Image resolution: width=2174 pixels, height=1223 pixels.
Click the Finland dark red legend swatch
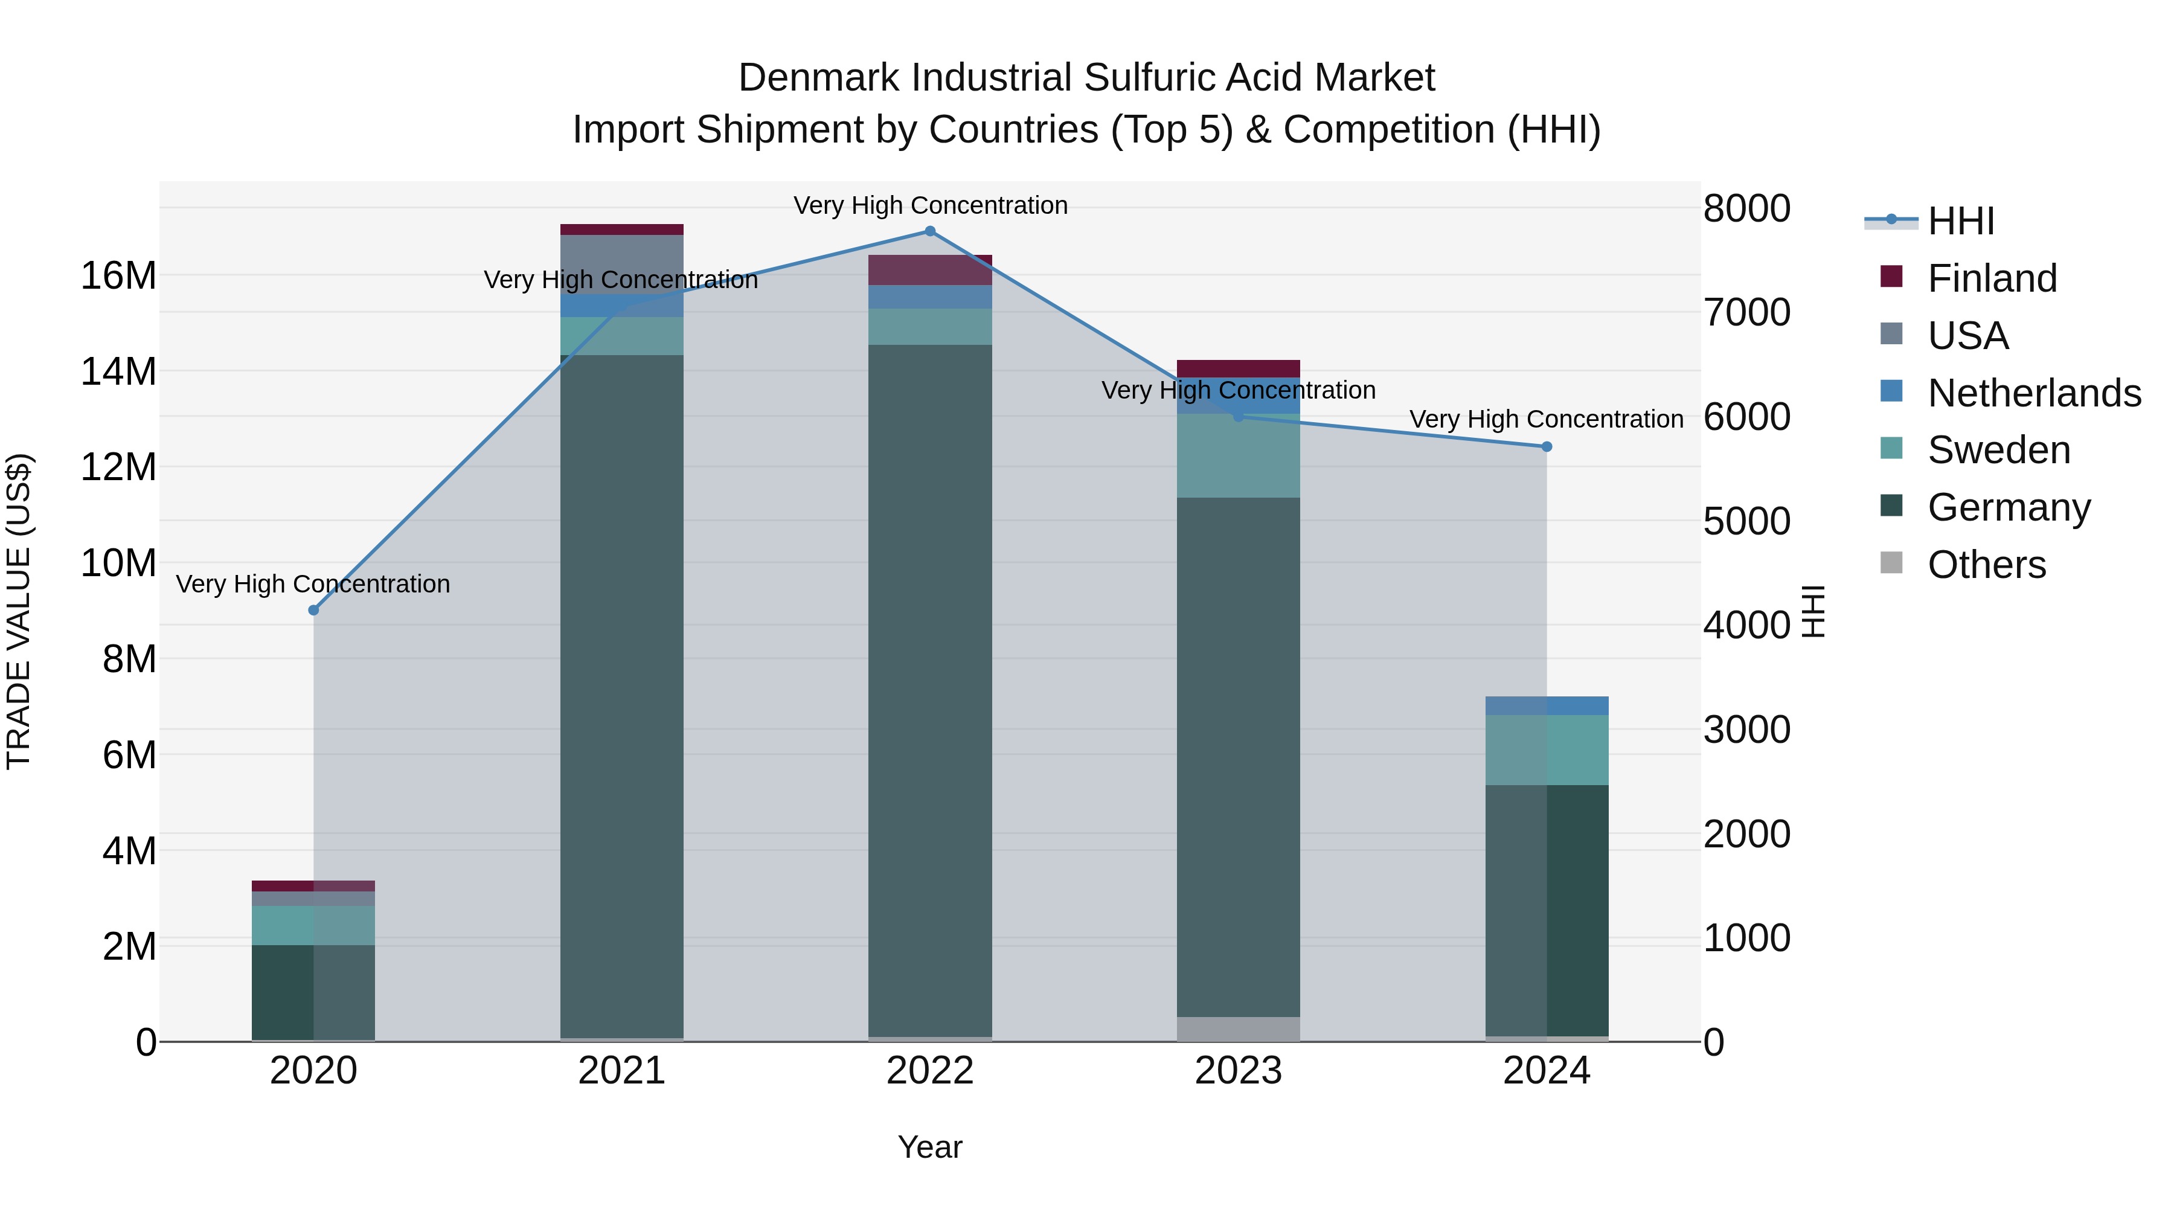click(x=1892, y=277)
